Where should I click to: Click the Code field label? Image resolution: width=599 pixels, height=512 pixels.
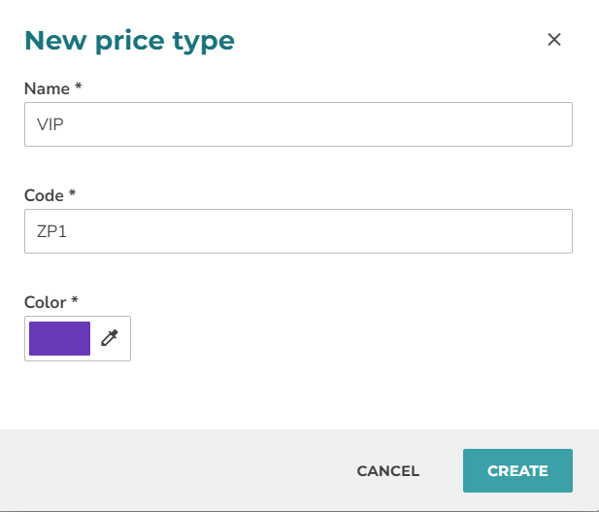(x=44, y=195)
